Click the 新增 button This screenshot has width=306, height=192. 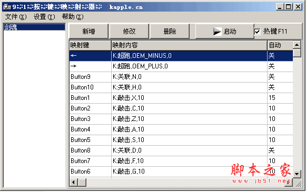(x=89, y=31)
